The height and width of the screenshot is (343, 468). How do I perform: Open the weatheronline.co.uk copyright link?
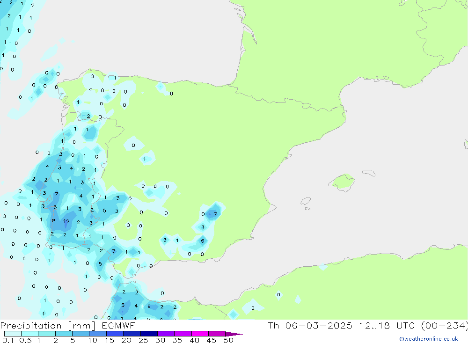429,339
